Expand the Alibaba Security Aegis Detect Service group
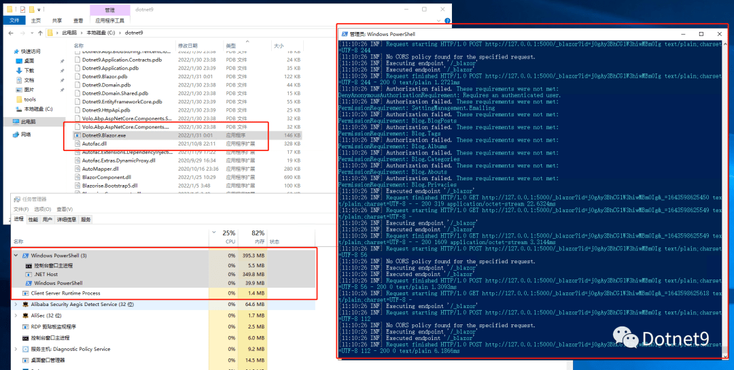 tap(16, 305)
